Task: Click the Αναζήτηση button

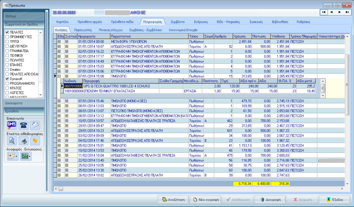Action: [173, 199]
